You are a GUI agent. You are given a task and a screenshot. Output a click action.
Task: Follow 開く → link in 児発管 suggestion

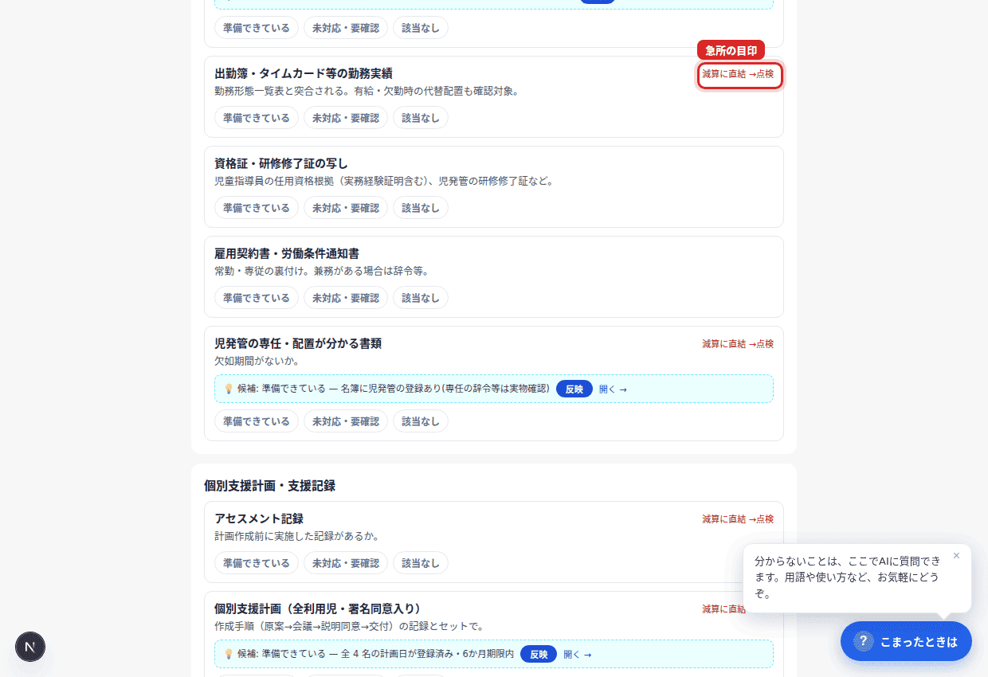tap(613, 389)
